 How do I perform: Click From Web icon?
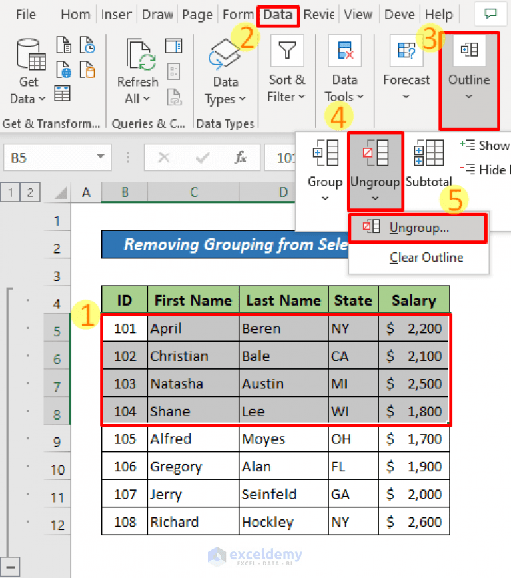coord(63,69)
